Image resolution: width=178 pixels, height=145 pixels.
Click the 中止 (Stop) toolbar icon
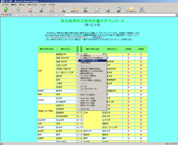point(30,10)
